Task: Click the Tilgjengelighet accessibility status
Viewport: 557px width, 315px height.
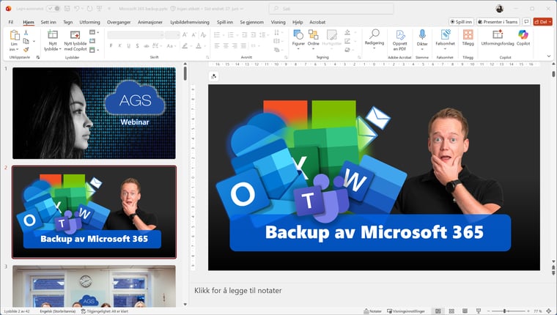Action: (x=104, y=311)
